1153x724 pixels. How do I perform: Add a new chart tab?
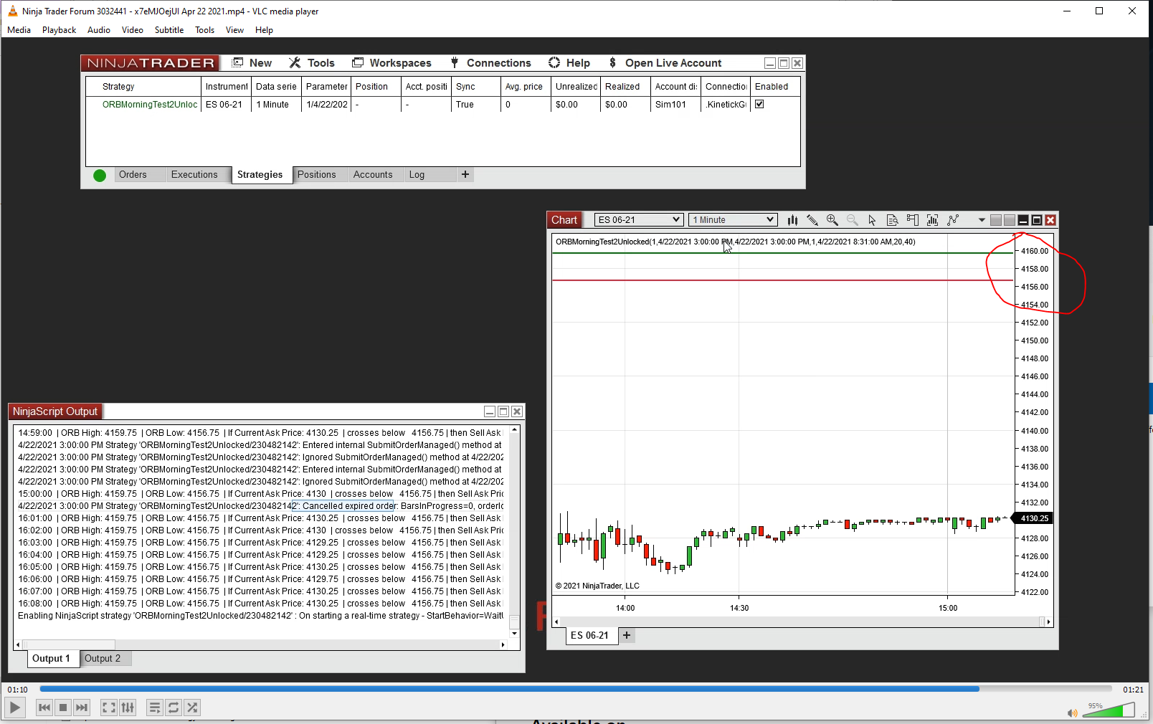[x=627, y=635]
